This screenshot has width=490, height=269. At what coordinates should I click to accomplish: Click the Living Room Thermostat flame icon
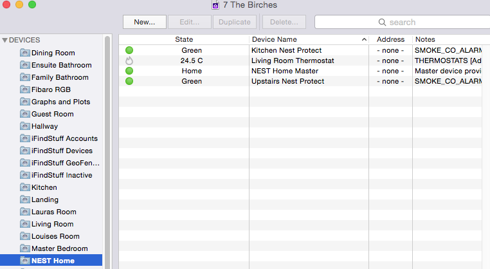(129, 60)
